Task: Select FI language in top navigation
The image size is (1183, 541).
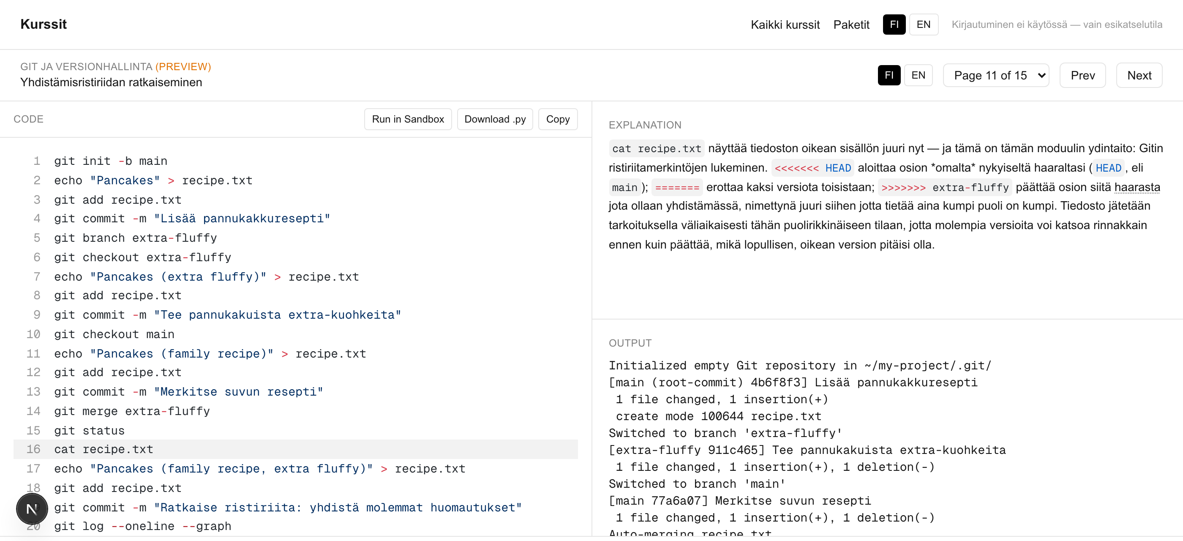Action: click(894, 25)
